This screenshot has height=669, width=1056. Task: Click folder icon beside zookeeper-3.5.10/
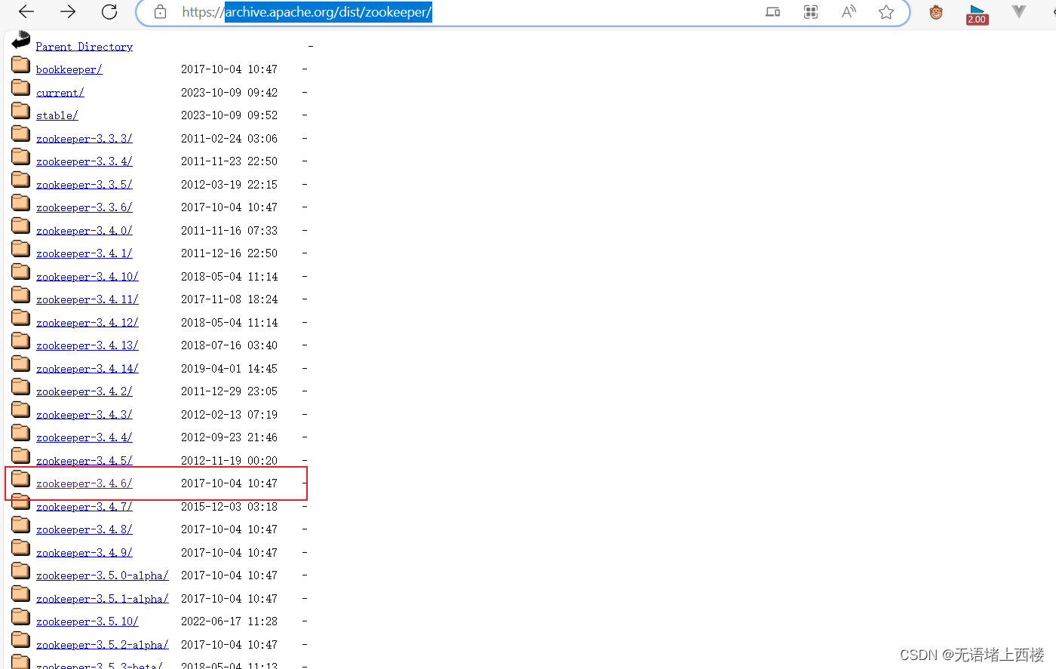click(x=21, y=617)
